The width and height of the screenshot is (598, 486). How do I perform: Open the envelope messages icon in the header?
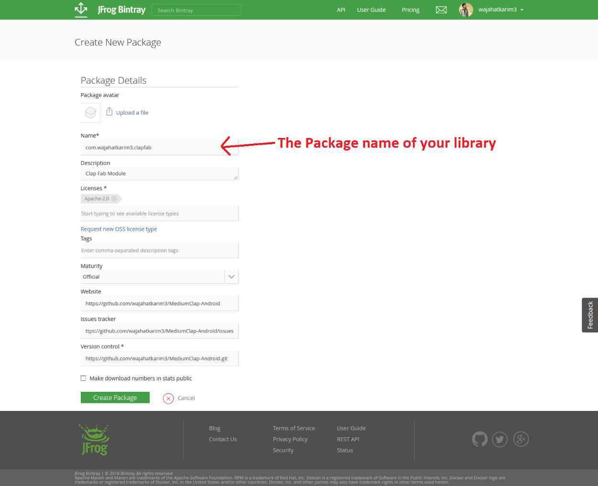click(441, 10)
